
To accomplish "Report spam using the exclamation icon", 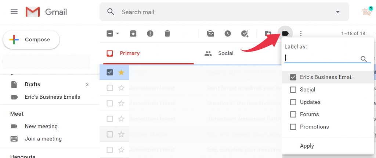I will [x=150, y=34].
